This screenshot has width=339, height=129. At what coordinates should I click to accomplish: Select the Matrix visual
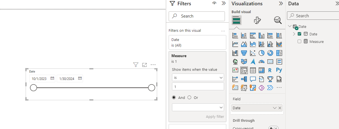(262, 70)
